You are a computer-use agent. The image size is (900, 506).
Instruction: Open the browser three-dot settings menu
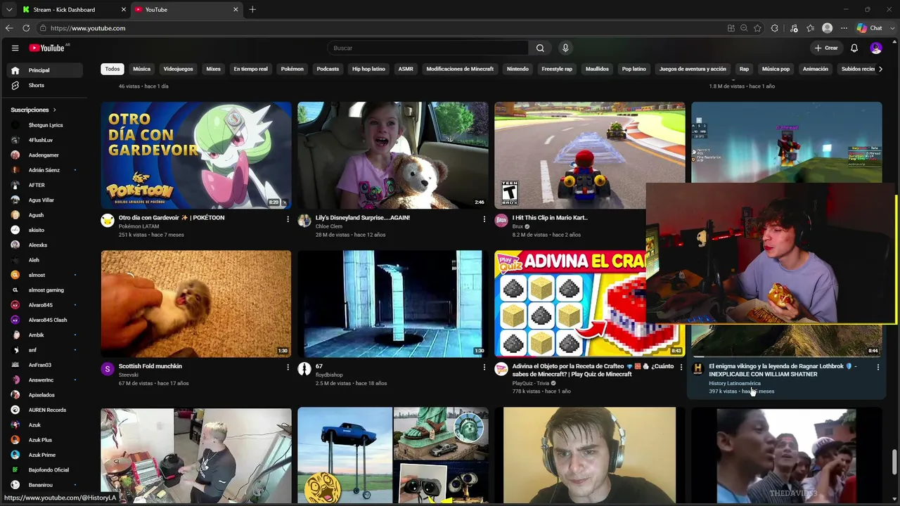(844, 28)
